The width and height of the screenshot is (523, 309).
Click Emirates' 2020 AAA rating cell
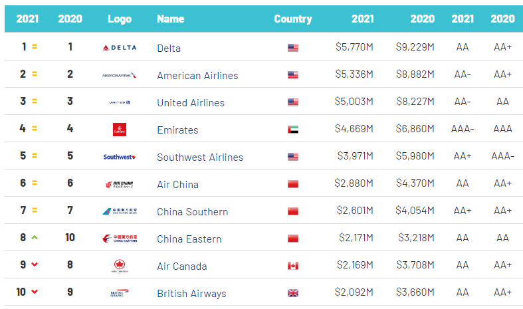coord(502,130)
